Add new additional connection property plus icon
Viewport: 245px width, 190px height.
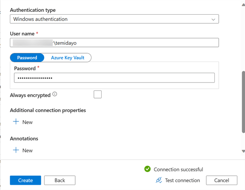16,121
